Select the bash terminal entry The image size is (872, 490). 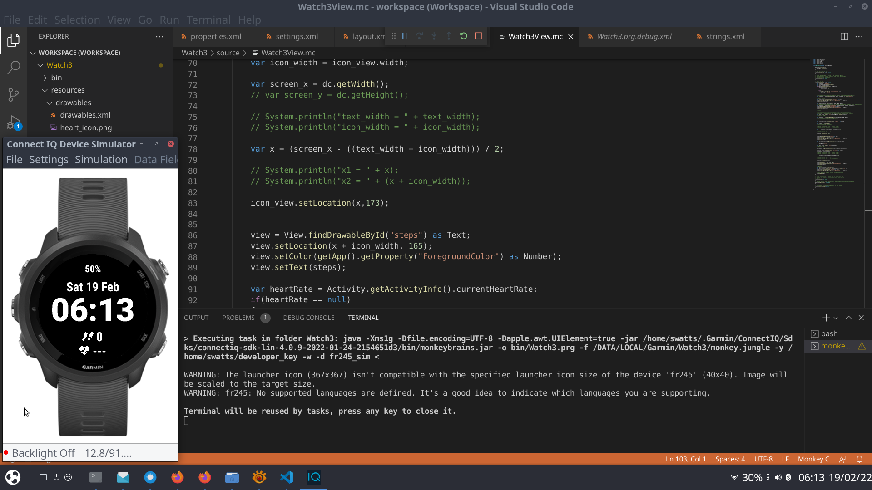click(x=829, y=333)
